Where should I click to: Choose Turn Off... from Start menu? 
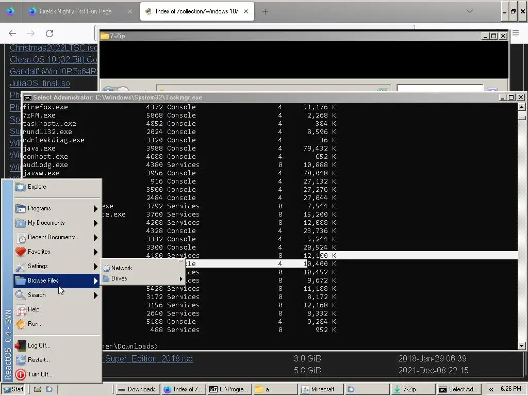57,374
